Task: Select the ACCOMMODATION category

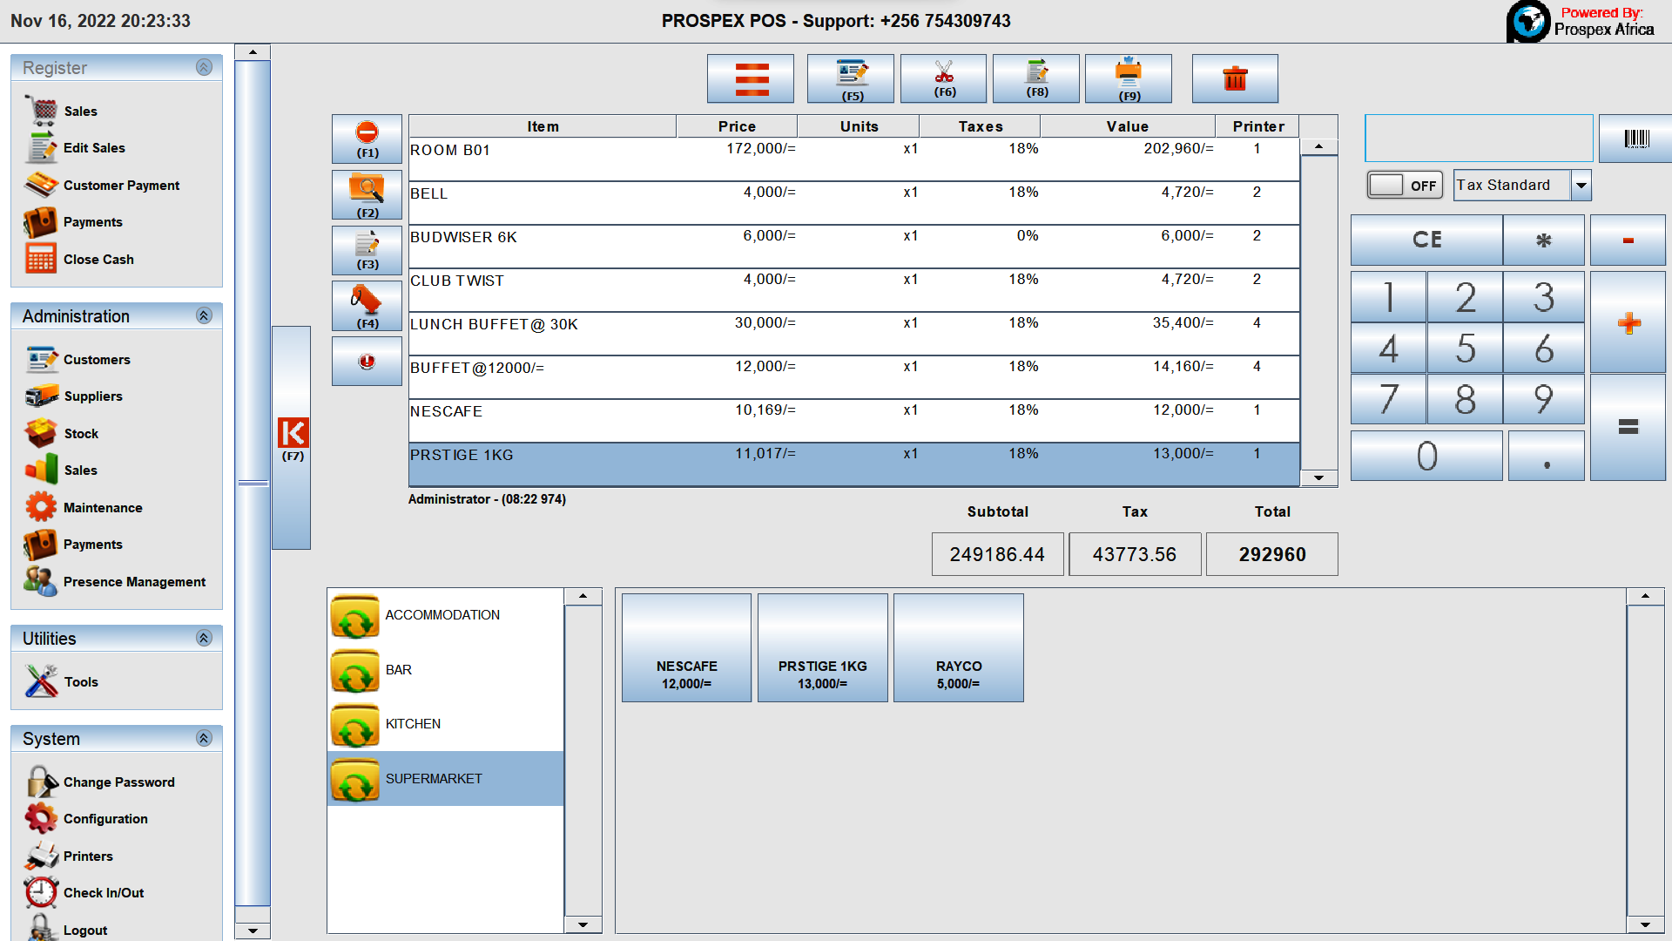Action: pyautogui.click(x=442, y=614)
